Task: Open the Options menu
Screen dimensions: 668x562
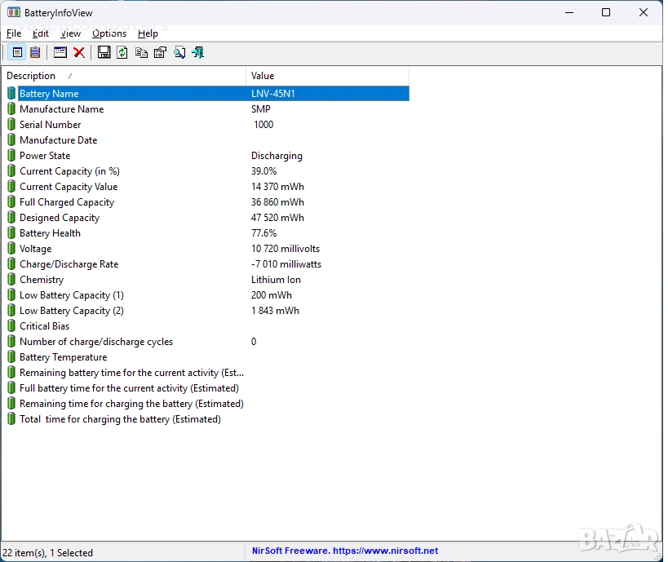Action: click(109, 33)
